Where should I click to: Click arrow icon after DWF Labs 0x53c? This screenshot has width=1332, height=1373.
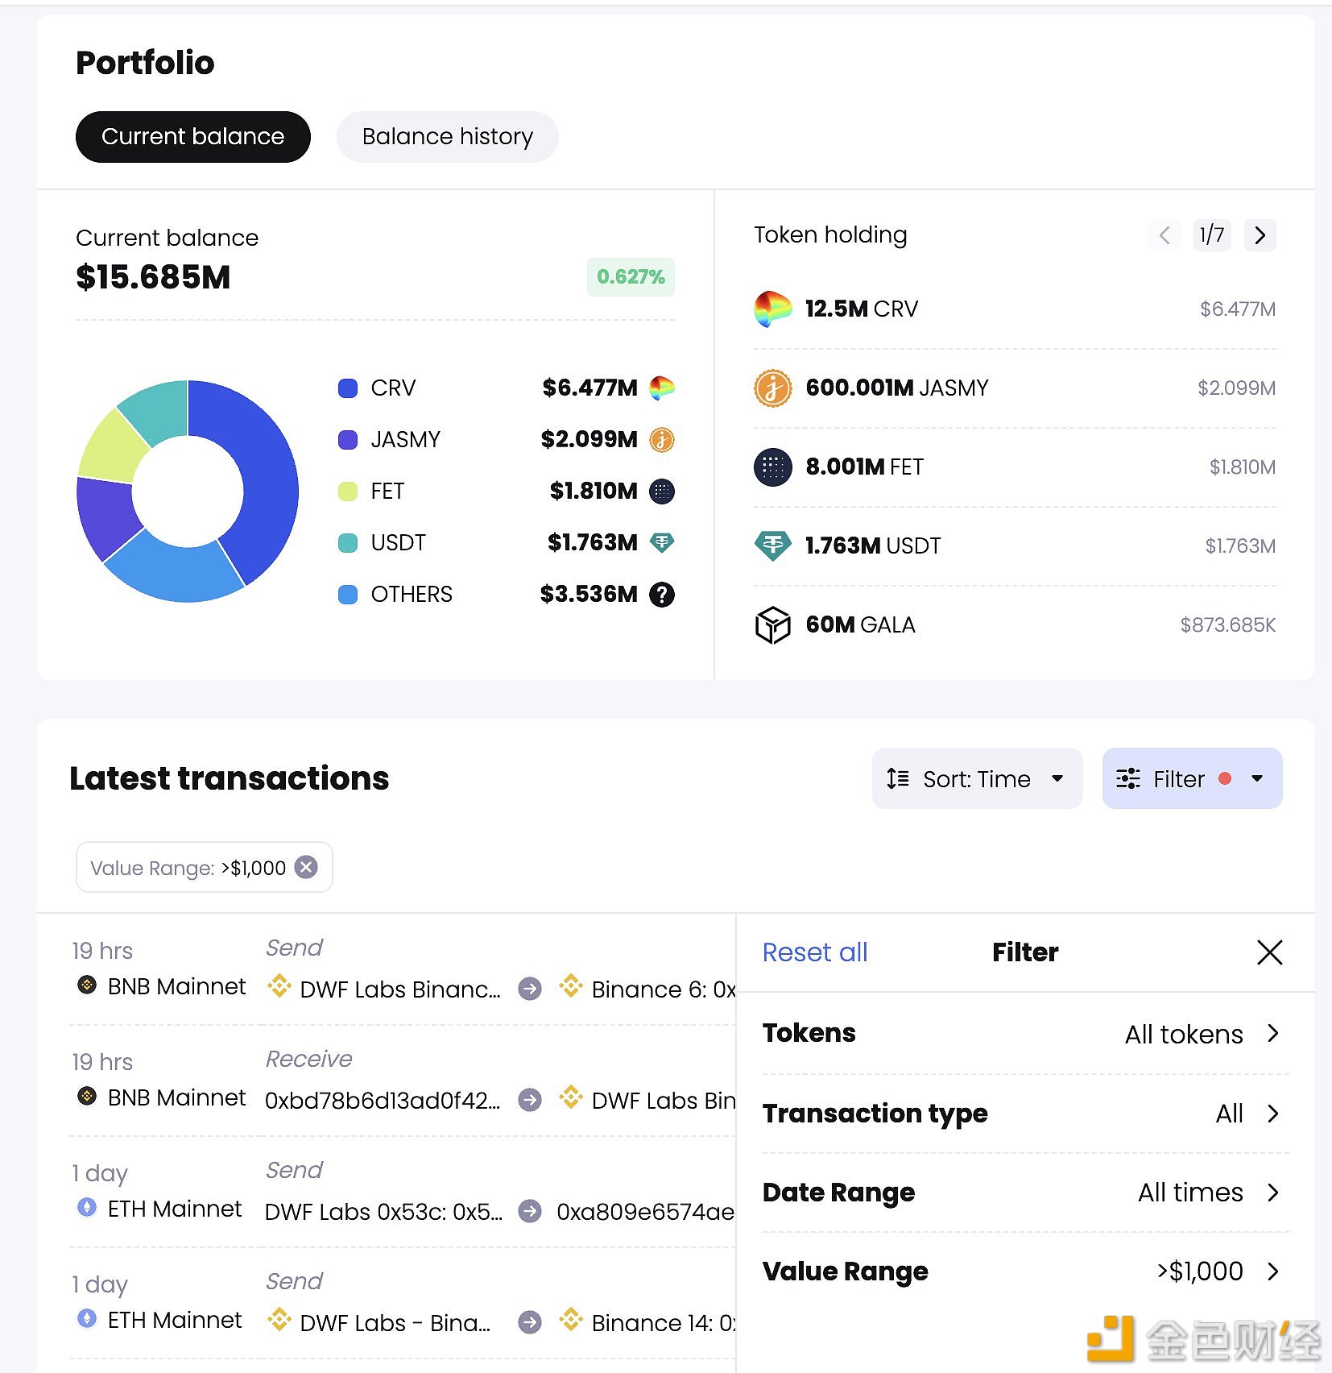[x=530, y=1211]
